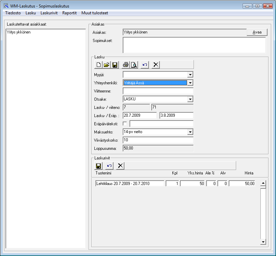Click the Loppusumma total field
The width and height of the screenshot is (276, 256).
click(x=158, y=148)
